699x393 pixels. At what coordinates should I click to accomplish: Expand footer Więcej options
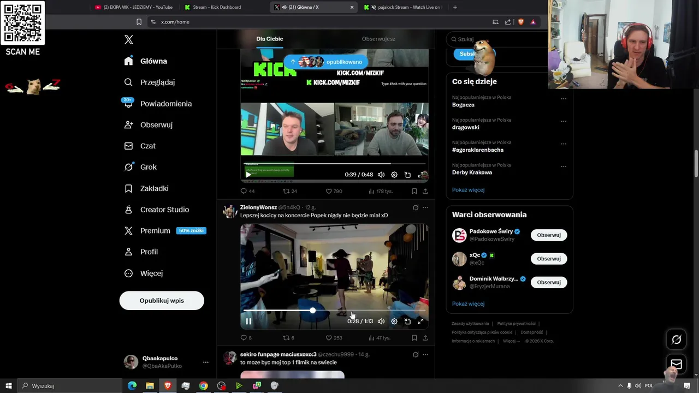tap(511, 341)
